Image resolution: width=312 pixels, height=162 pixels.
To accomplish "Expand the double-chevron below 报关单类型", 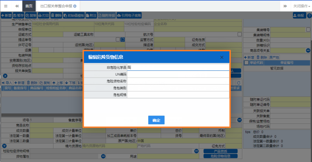I will [x=5, y=76].
